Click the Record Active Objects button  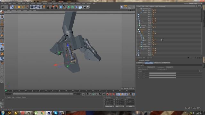point(108,94)
